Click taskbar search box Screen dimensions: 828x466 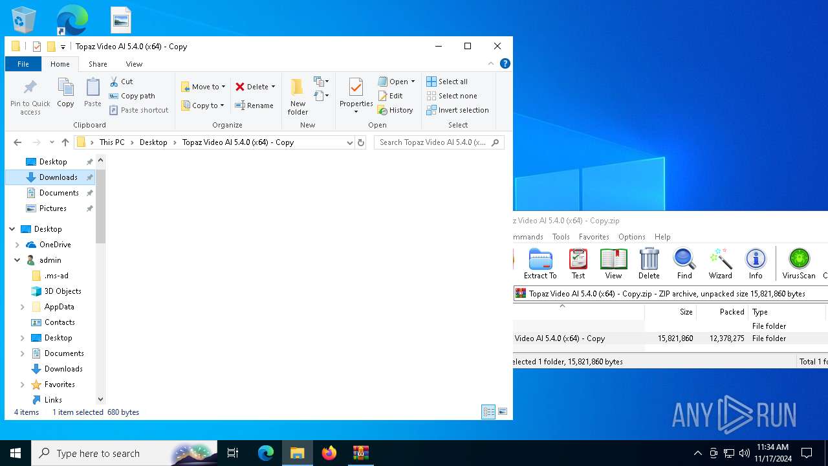[x=124, y=453]
